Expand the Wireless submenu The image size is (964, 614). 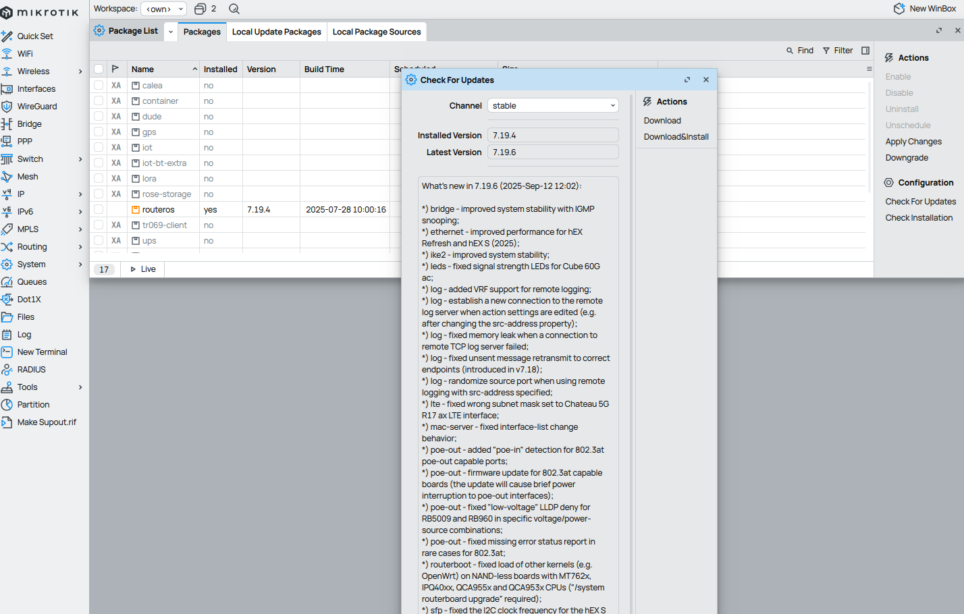coord(80,72)
